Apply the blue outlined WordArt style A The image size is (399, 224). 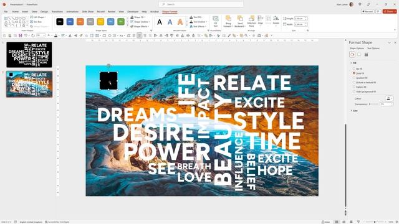point(170,22)
